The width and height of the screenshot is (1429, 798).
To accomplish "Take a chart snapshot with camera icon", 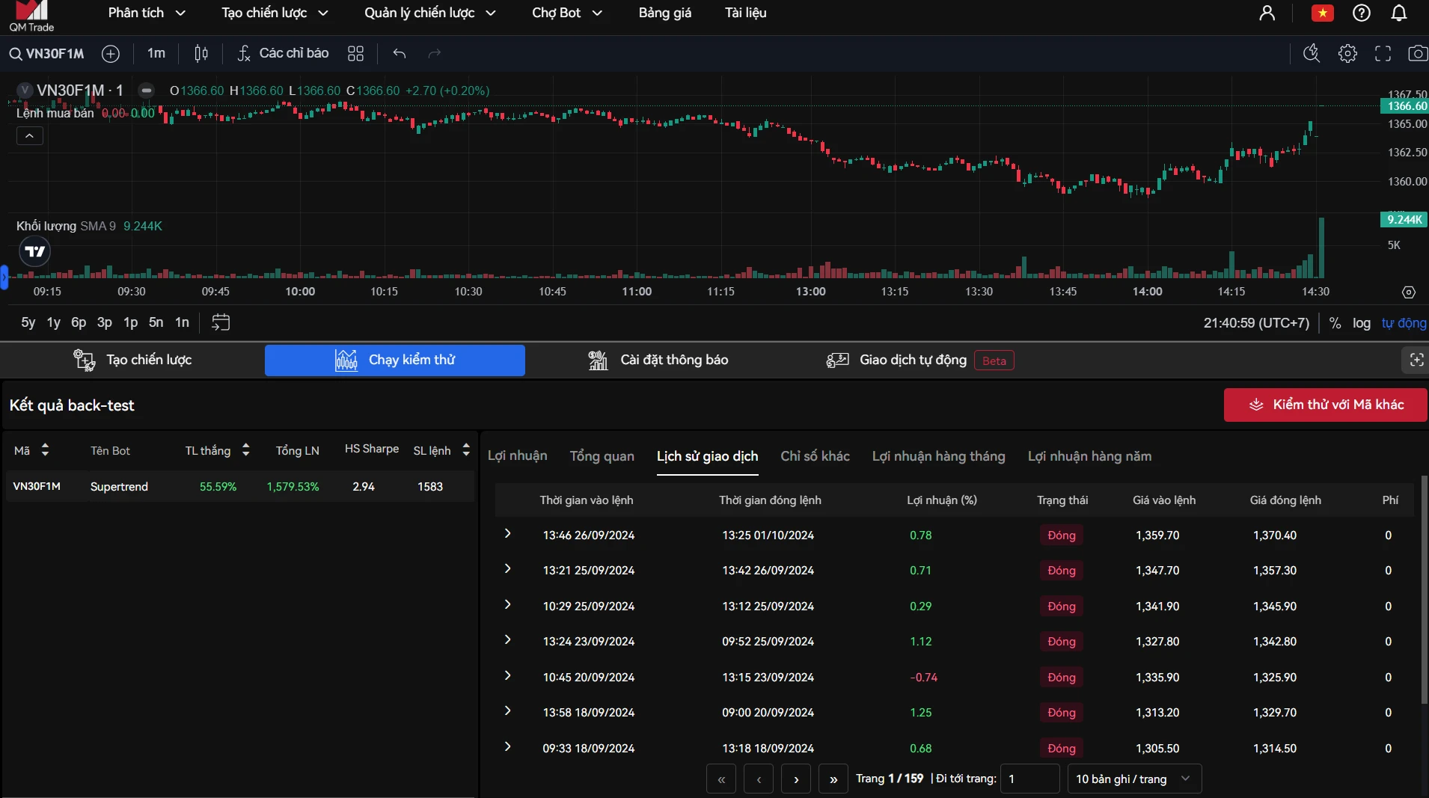I will [1418, 53].
